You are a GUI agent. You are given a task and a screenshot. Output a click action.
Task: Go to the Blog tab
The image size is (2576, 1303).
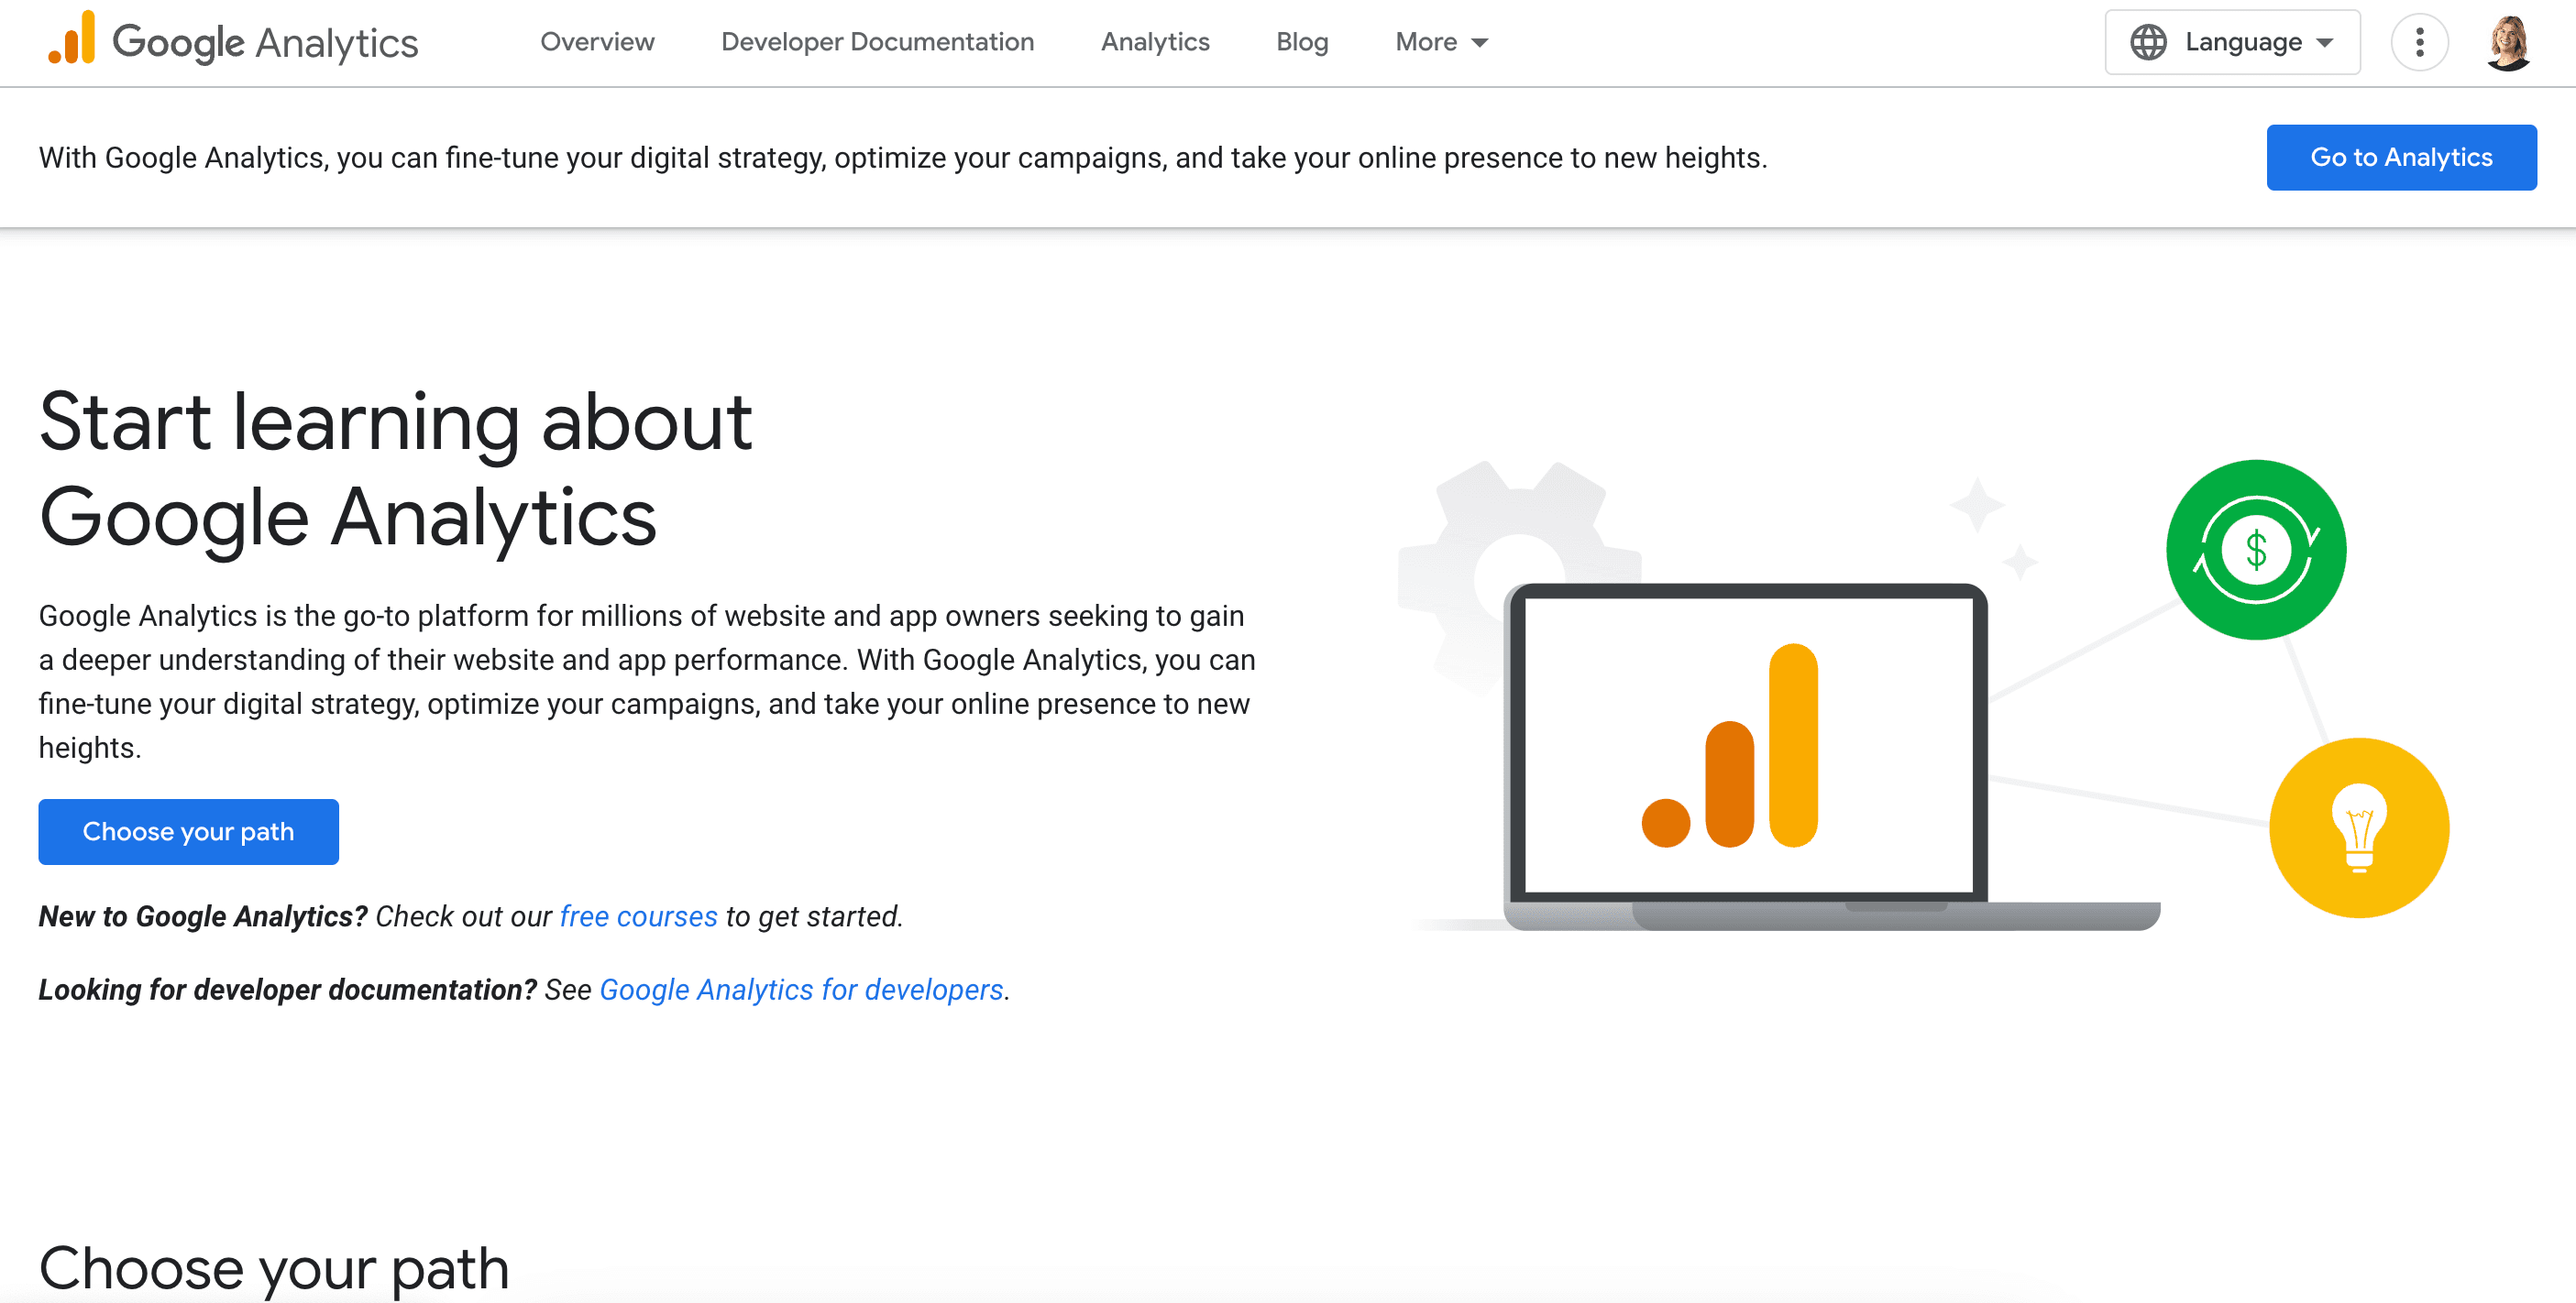(1302, 42)
